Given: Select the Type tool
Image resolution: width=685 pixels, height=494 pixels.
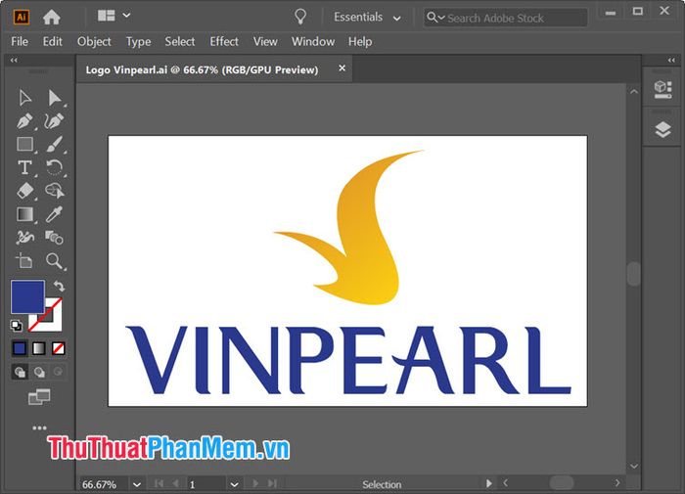Looking at the screenshot, I should 24,167.
